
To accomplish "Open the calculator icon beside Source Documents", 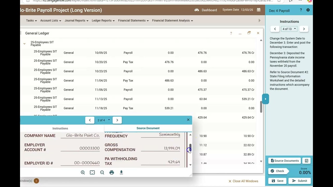I will [306, 161].
